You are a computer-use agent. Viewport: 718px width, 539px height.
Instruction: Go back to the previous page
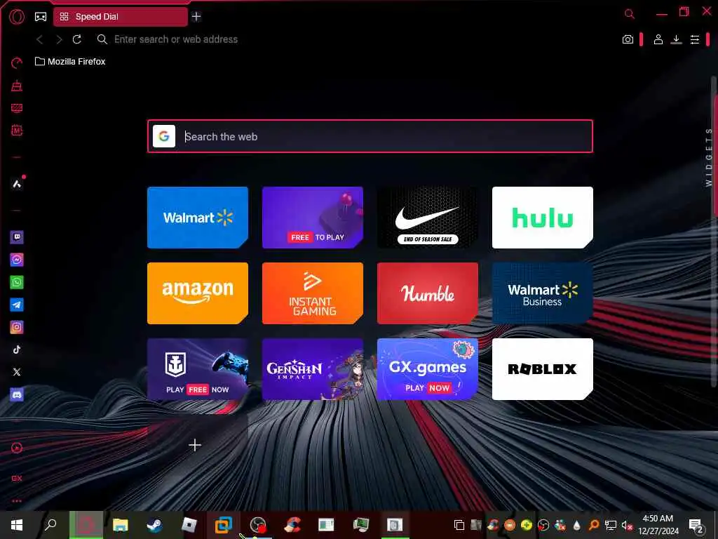click(x=40, y=39)
